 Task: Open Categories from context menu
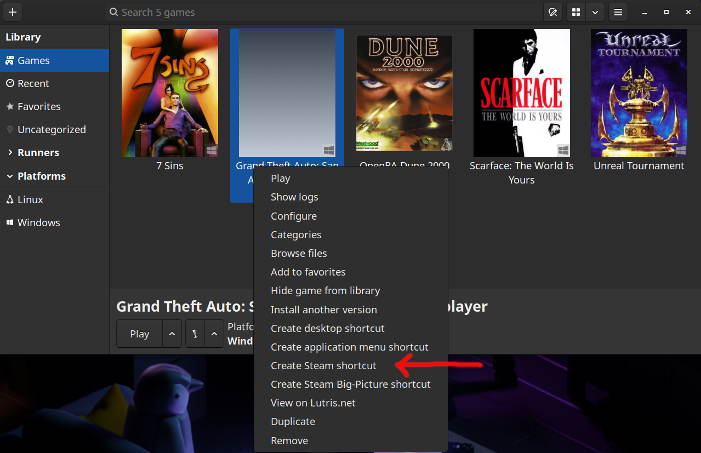[351, 235]
